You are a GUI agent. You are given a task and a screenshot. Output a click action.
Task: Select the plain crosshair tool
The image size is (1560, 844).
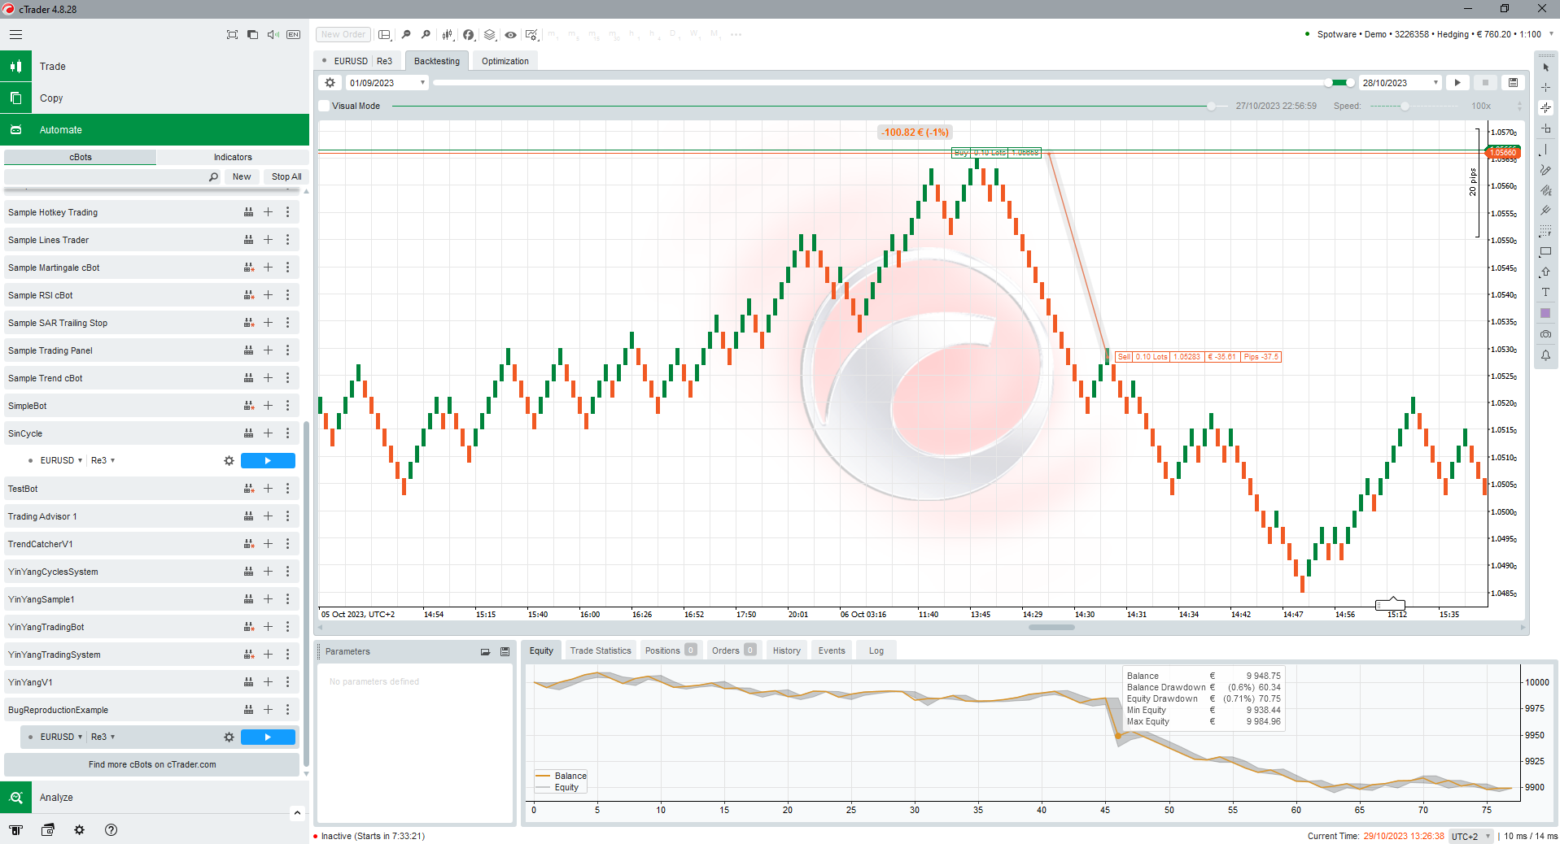coord(1545,88)
